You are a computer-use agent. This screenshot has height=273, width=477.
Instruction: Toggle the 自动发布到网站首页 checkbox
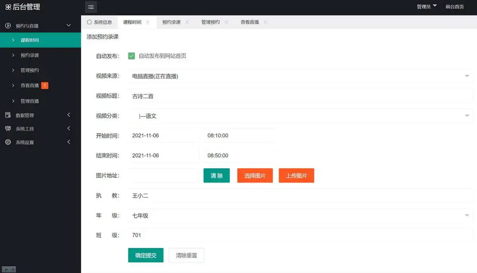[132, 56]
